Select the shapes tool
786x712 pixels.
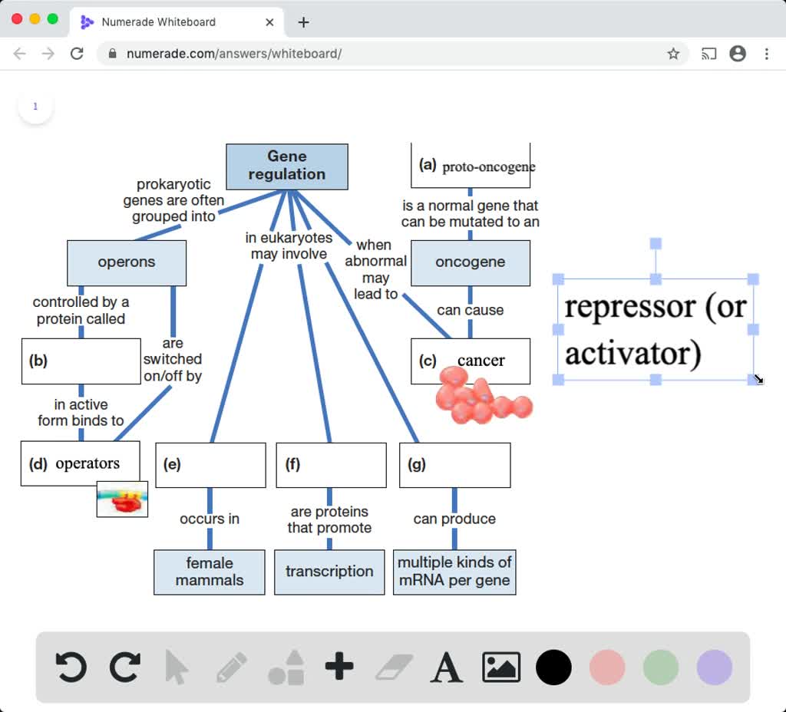point(285,667)
